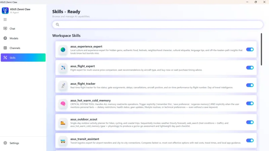Click the Skills tools icon
Viewport: 269px width, 151px height.
click(x=5, y=58)
